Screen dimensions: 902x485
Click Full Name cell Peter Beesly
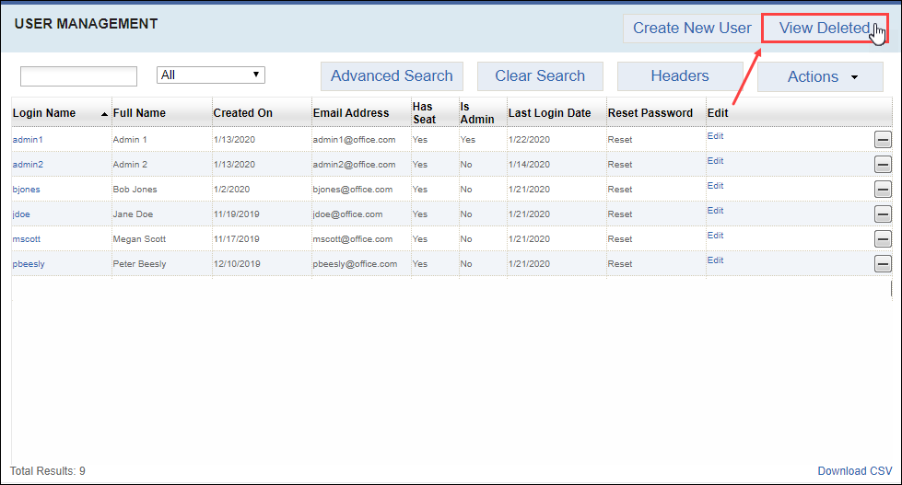click(139, 264)
